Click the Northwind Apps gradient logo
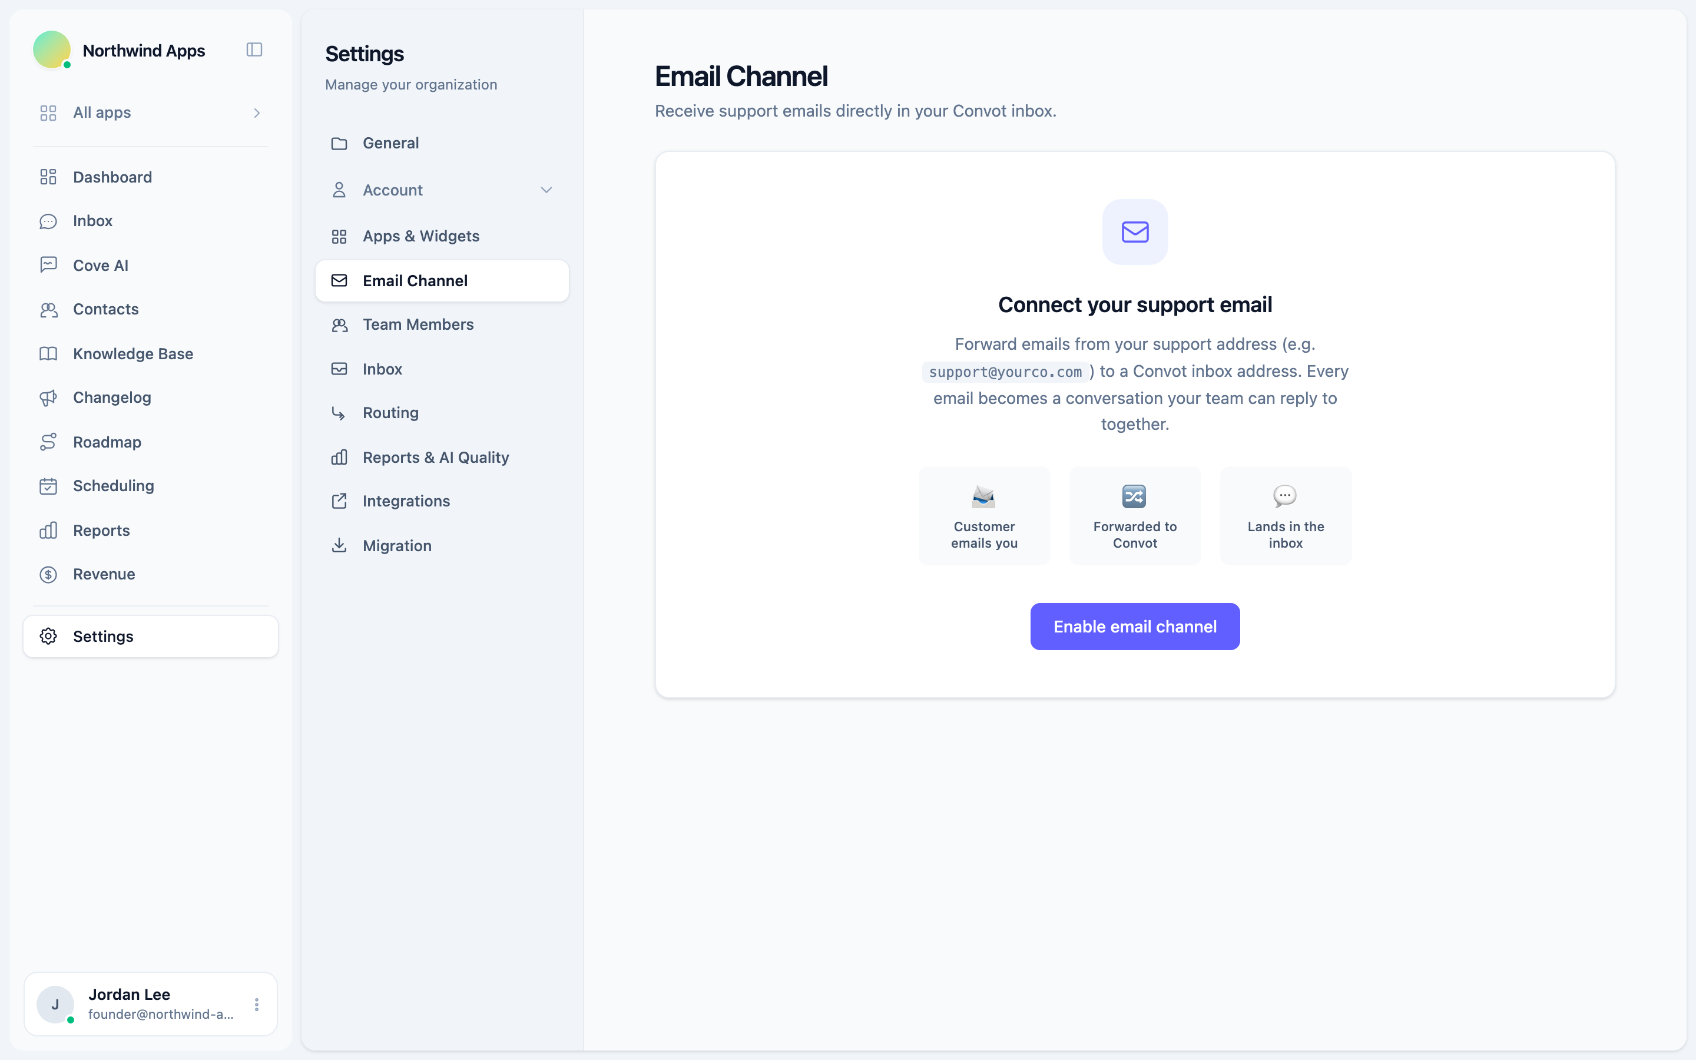 (52, 50)
